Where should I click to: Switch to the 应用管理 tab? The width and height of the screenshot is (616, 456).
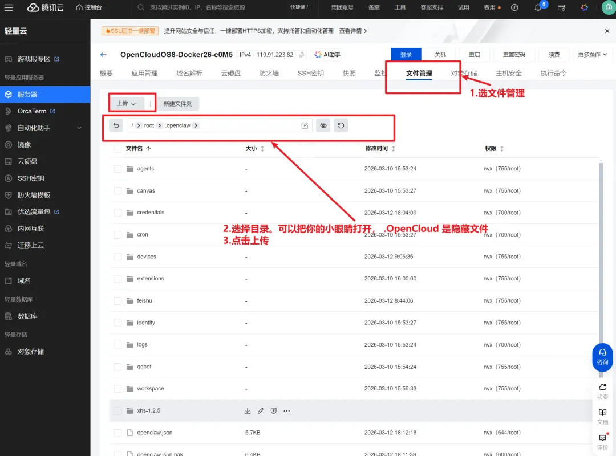pos(144,73)
